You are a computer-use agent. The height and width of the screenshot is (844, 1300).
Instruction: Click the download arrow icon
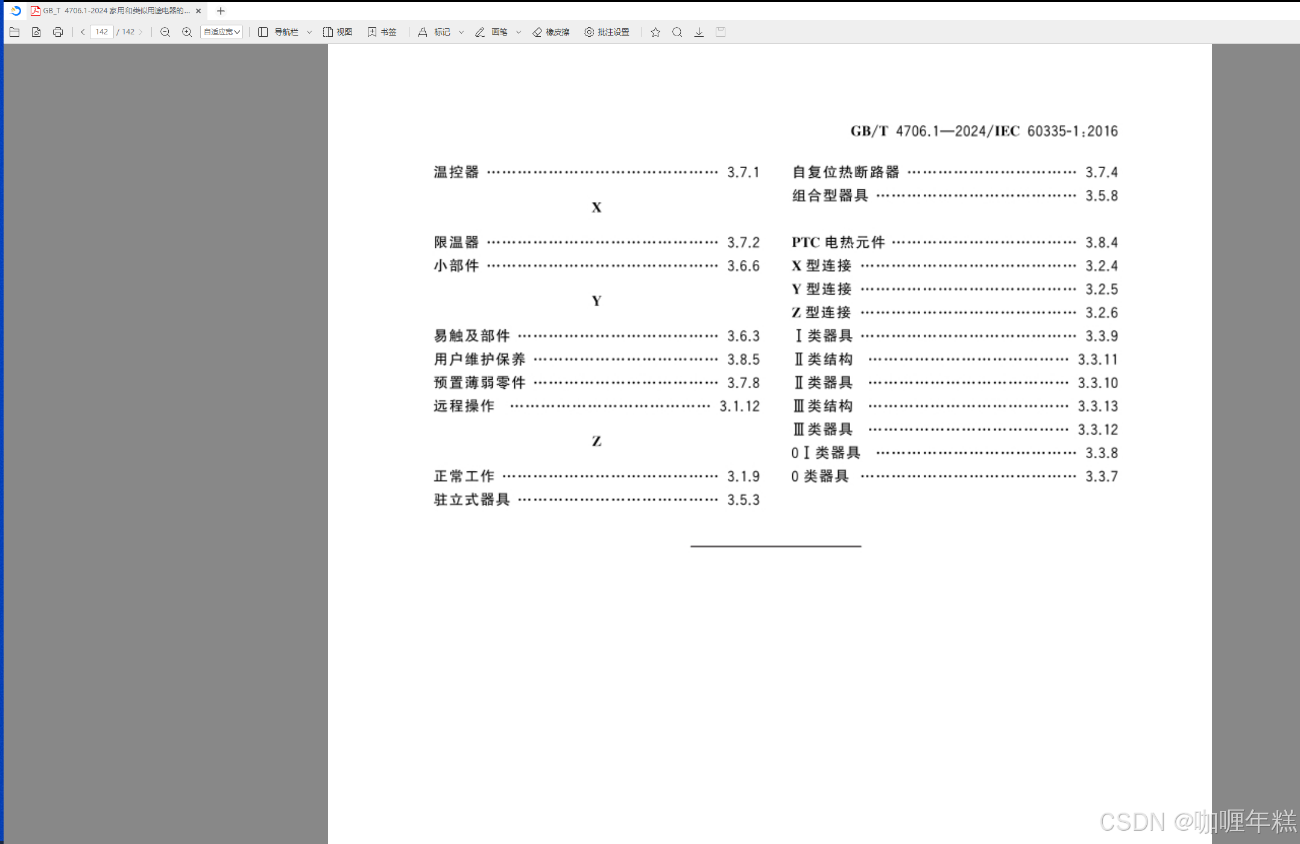(x=699, y=32)
